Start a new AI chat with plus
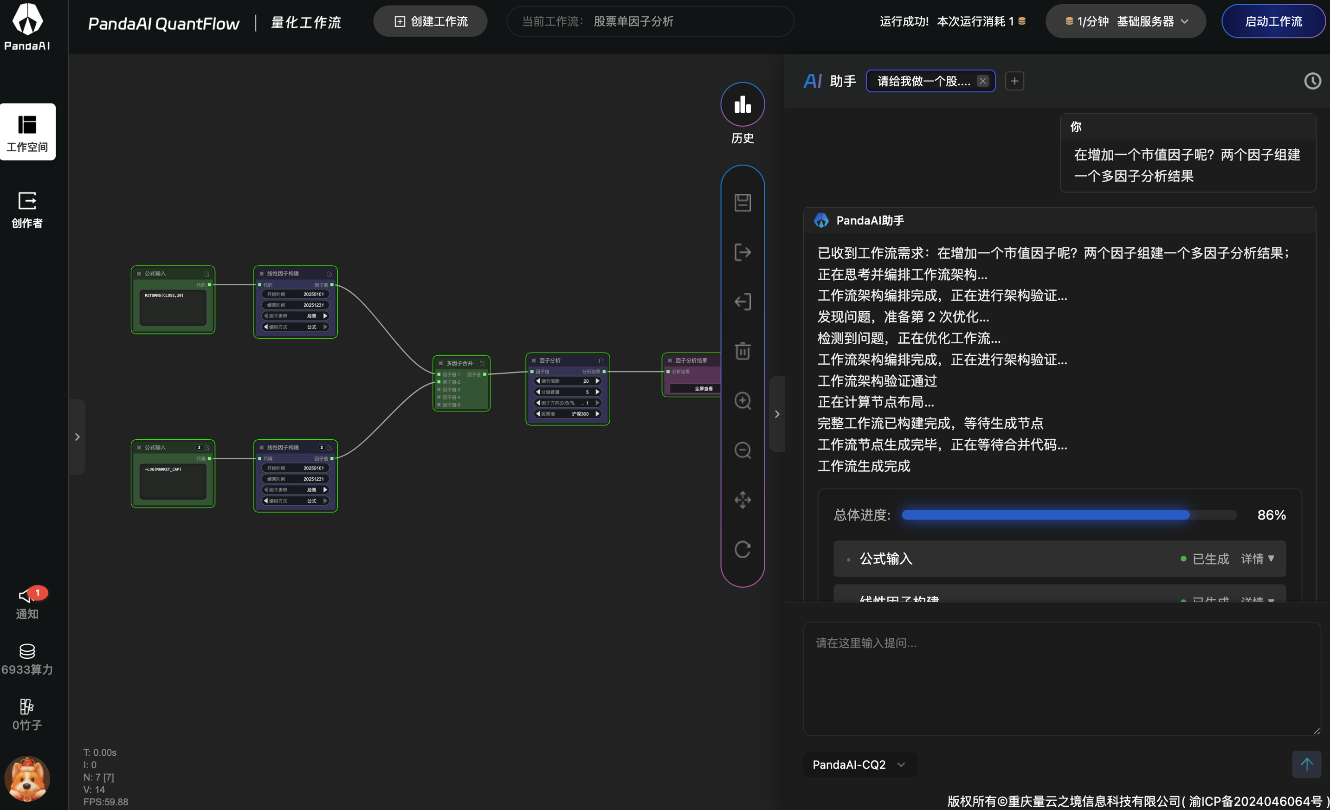1330x810 pixels. tap(1015, 81)
